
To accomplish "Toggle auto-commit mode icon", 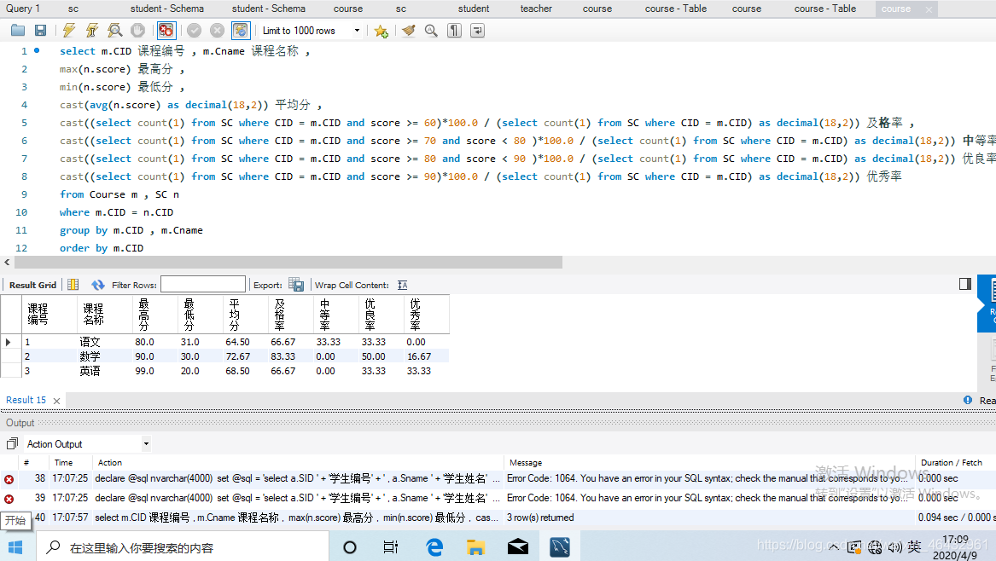I will tap(241, 31).
